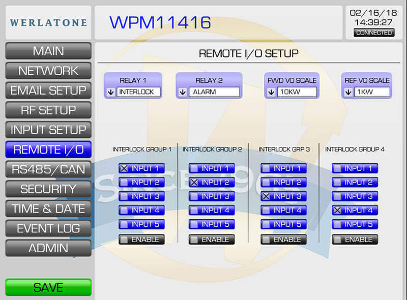
Task: Expand REF VO SCALE dropdown arrow
Action: [x=348, y=92]
